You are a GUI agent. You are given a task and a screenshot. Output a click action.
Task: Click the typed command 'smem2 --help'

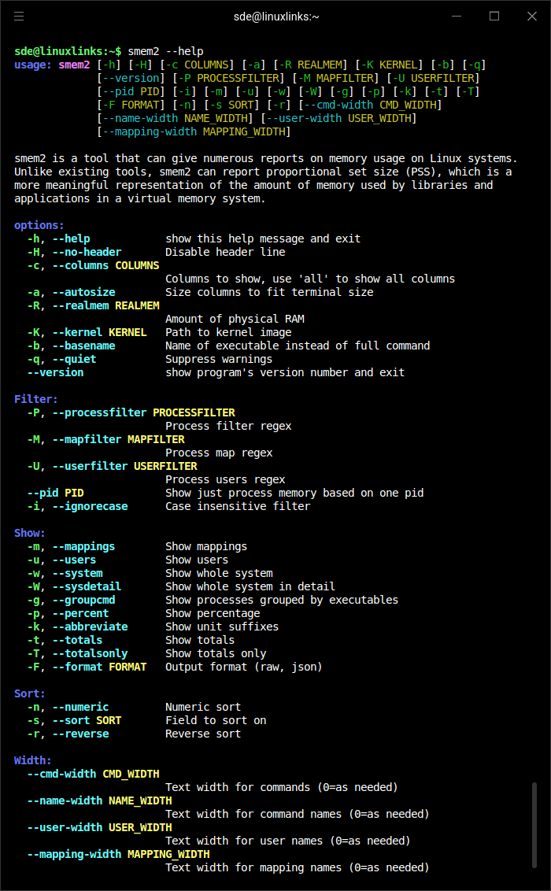[165, 51]
